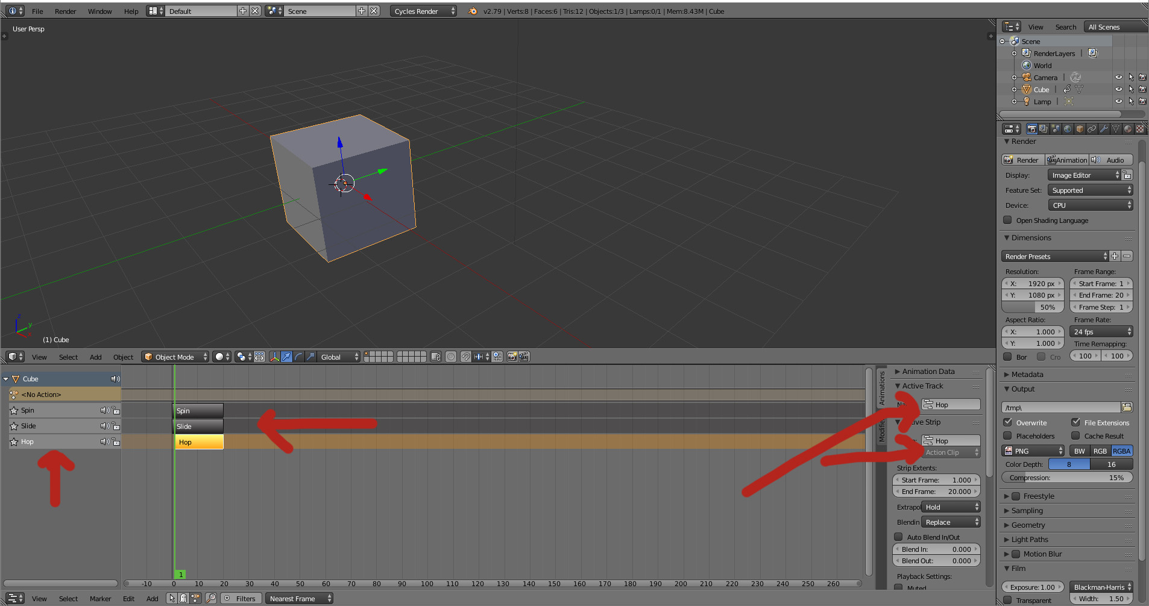Viewport: 1149px width, 606px height.
Task: Select the Rotate manipulator arc icon
Action: coord(299,357)
